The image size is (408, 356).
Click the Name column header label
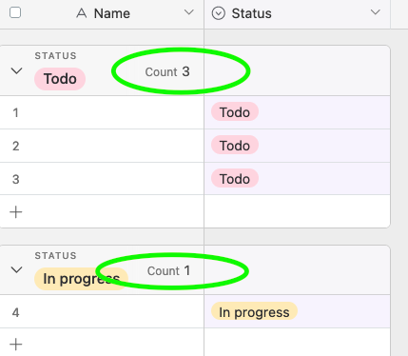click(112, 13)
